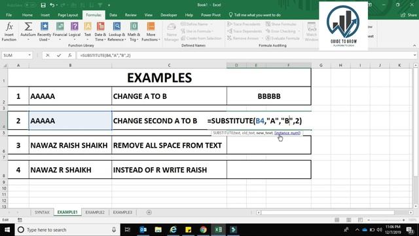419x236 pixels.
Task: Open Sticky Notes from the taskbar
Action: (x=188, y=229)
